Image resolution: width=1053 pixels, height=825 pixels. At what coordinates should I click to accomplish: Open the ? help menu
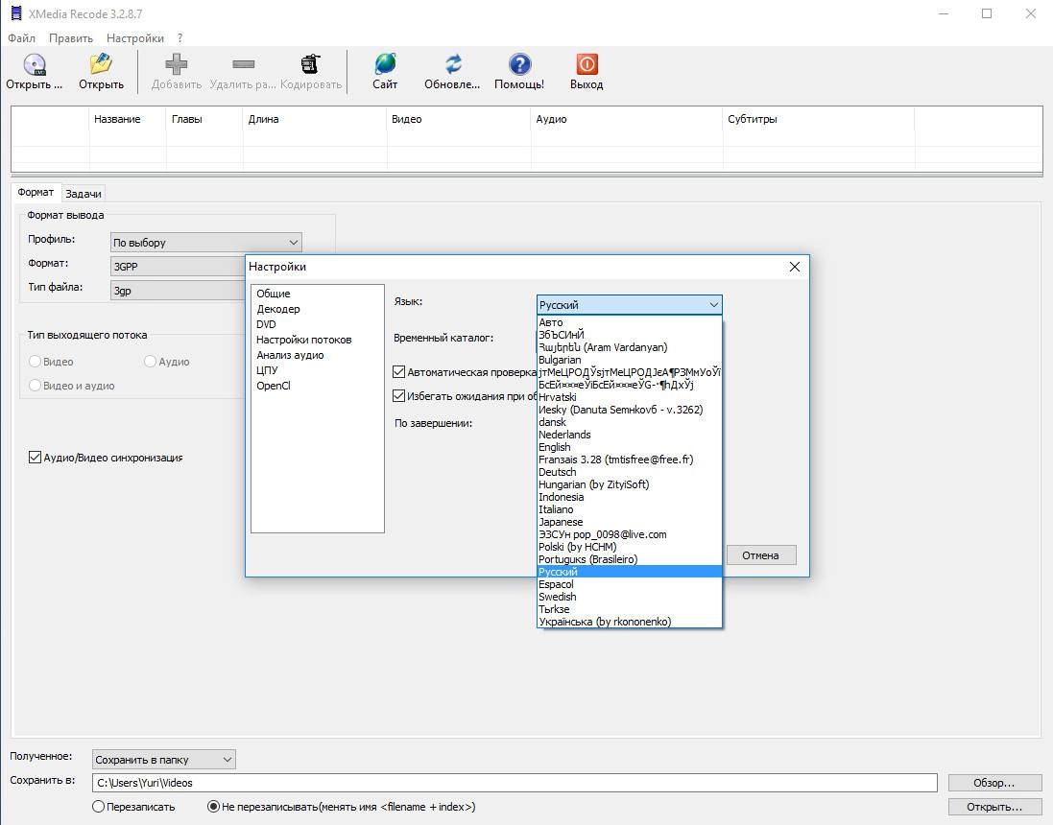[179, 38]
